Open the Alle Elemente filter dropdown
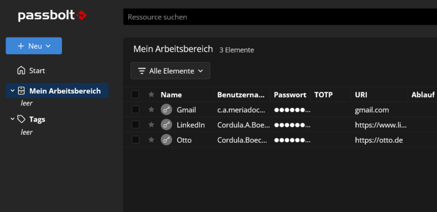The image size is (437, 212). pos(170,71)
